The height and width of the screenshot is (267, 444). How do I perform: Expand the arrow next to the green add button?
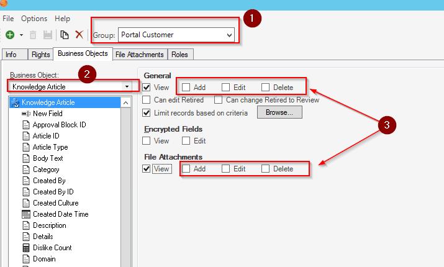click(x=22, y=35)
